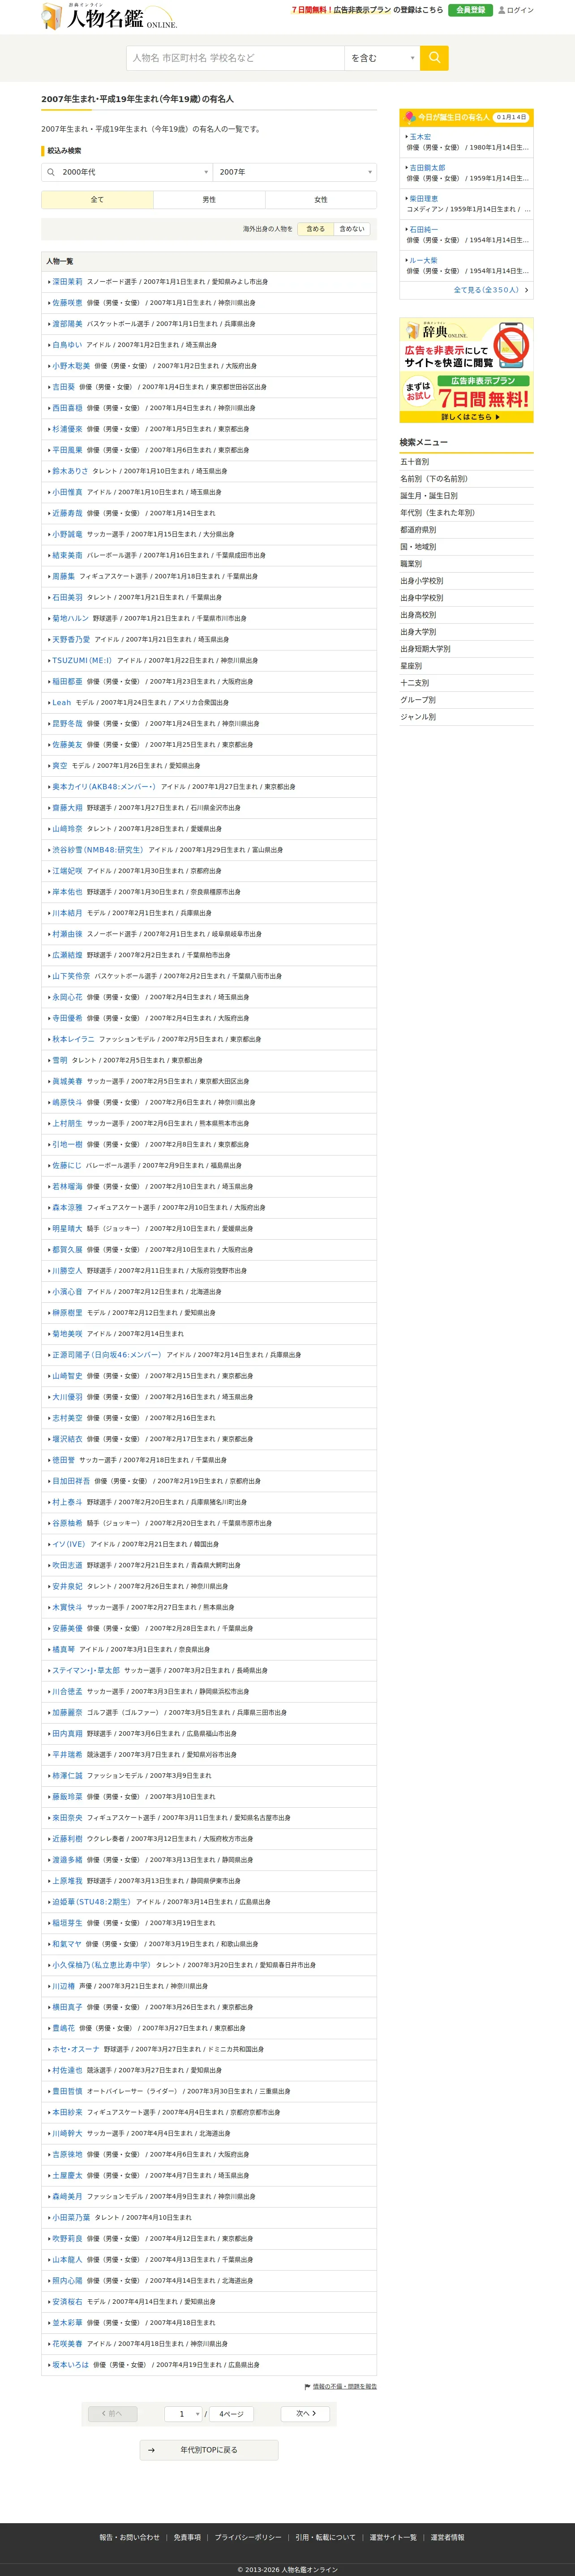The image size is (575, 2576).
Task: Open the 深田茉莉 person entry
Action: (x=67, y=282)
